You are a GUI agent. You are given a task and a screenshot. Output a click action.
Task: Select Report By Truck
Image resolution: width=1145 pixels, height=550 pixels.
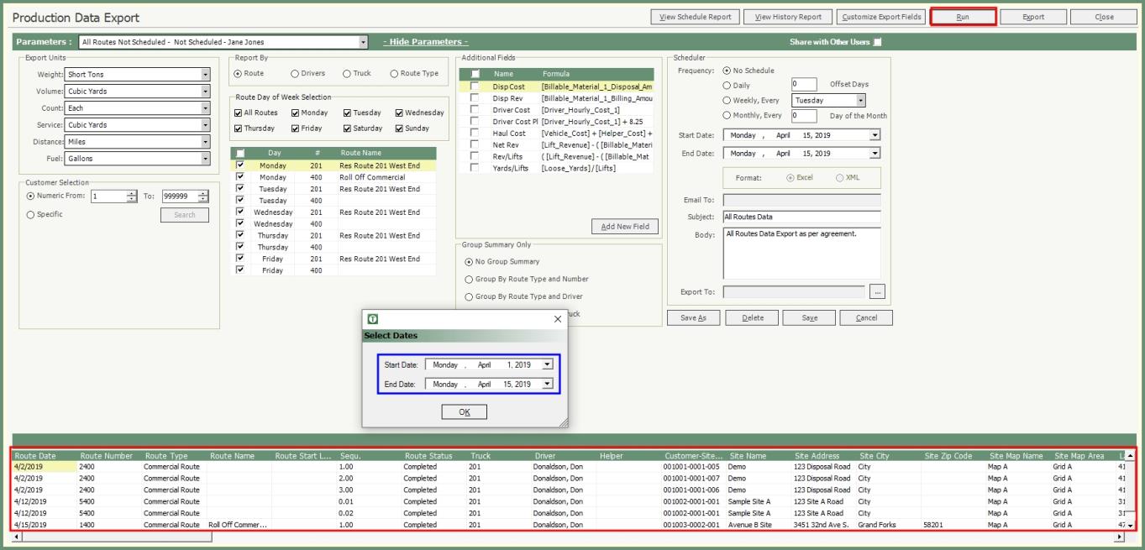[347, 74]
